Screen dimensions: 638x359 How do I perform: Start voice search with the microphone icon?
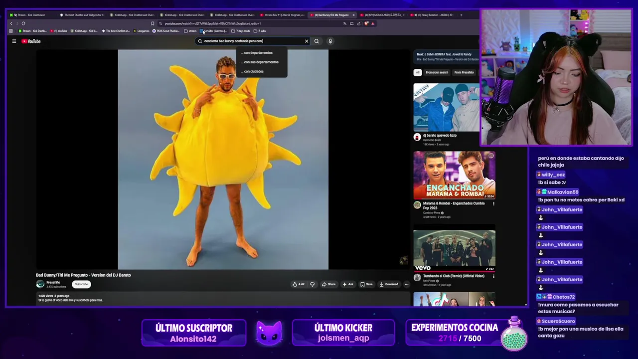coord(330,41)
